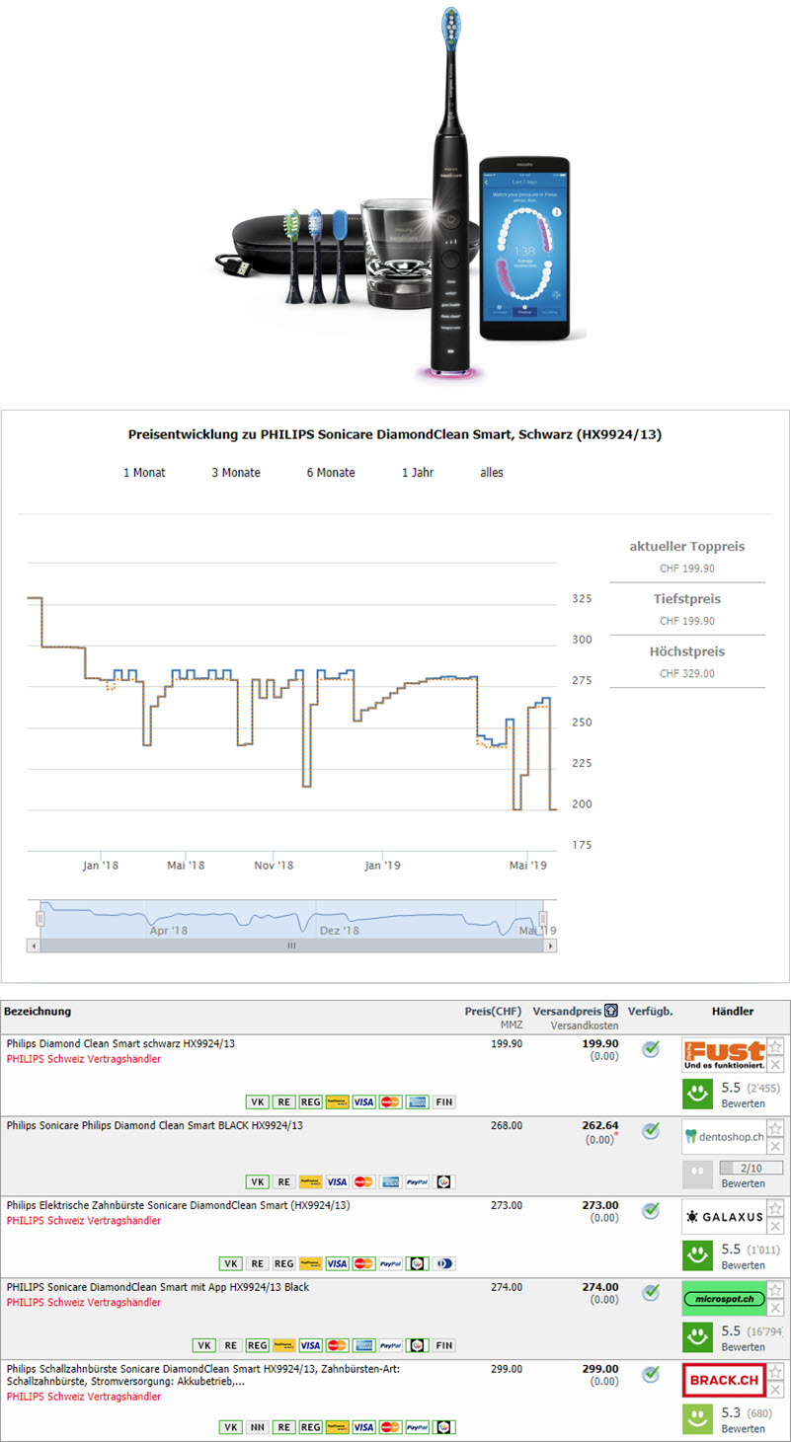Open the BRACK.CH dealer logo

coord(725,1381)
